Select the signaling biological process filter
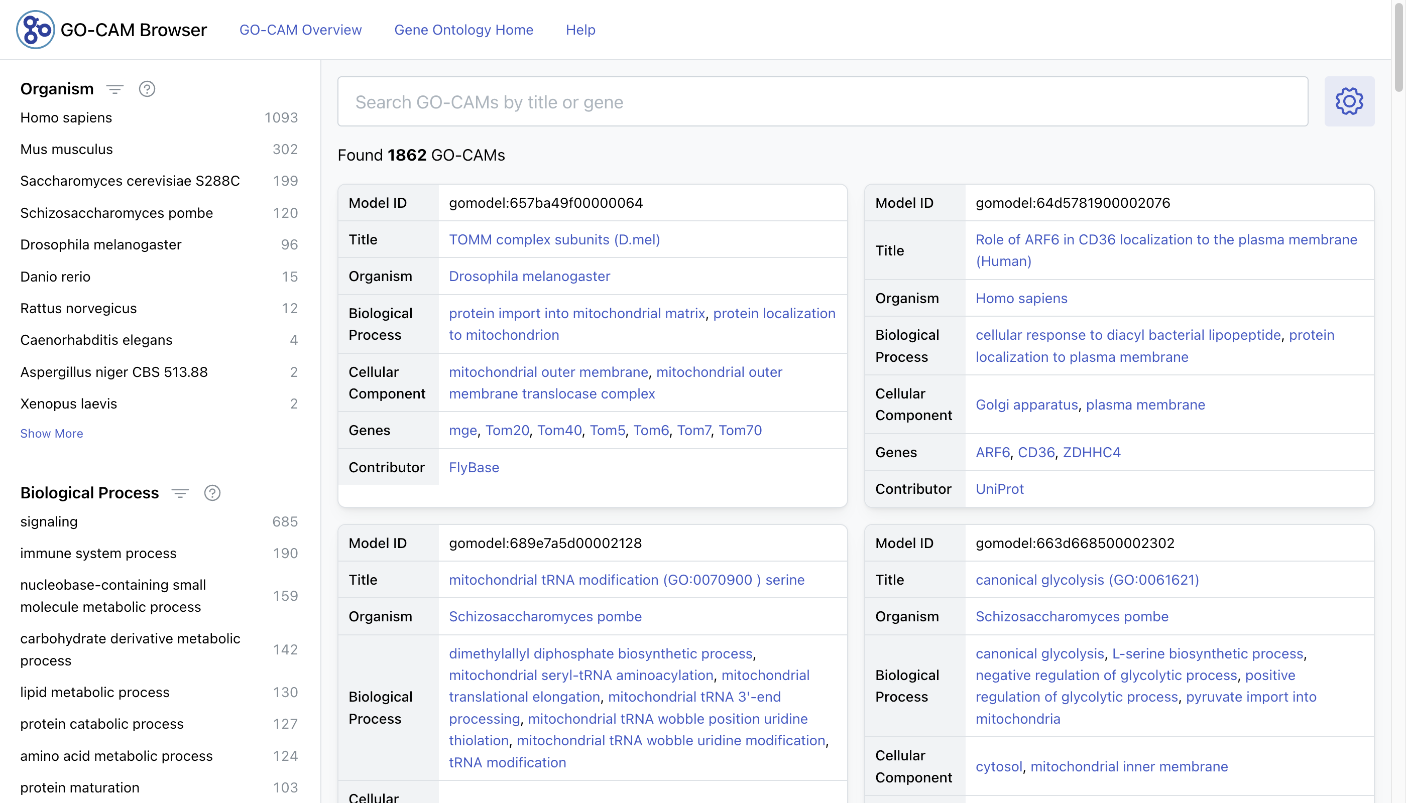The width and height of the screenshot is (1406, 803). (x=49, y=522)
